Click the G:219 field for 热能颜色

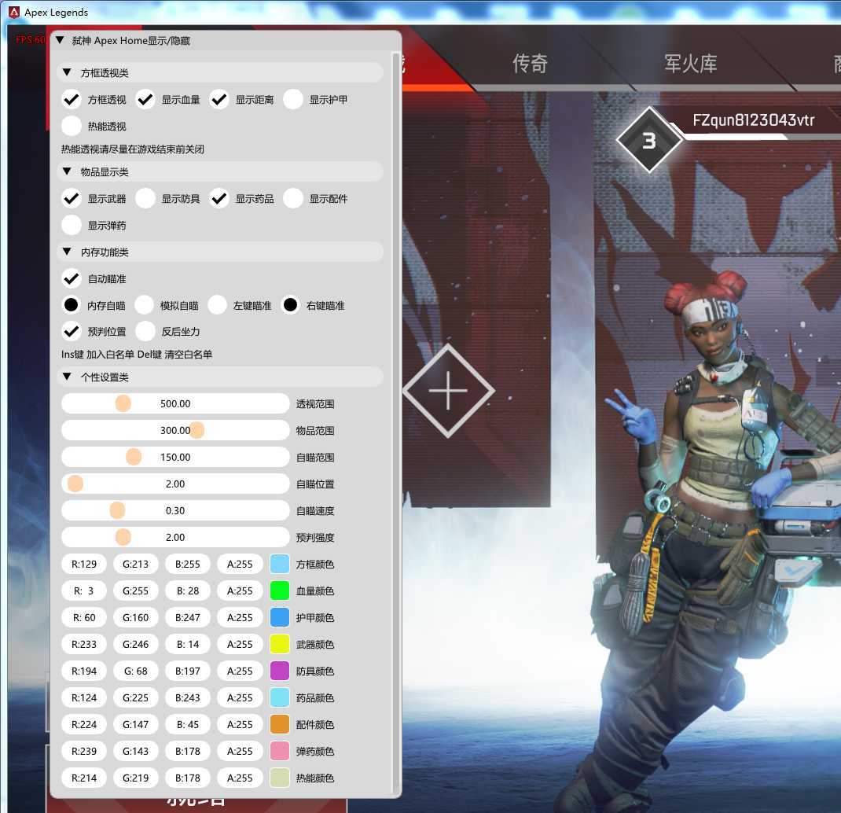click(136, 778)
